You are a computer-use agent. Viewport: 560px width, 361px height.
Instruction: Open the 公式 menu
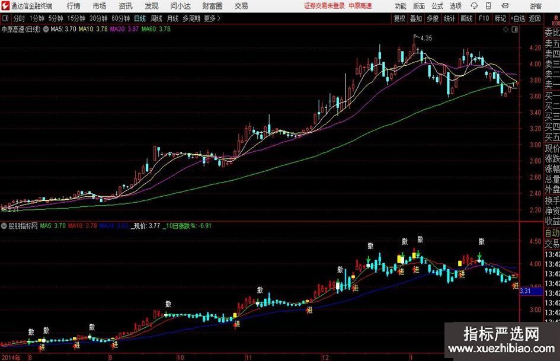[437, 6]
